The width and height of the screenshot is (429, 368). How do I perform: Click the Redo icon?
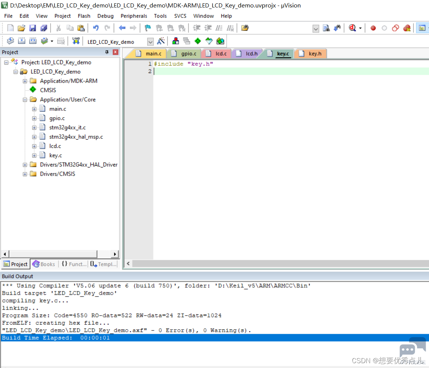(x=107, y=28)
